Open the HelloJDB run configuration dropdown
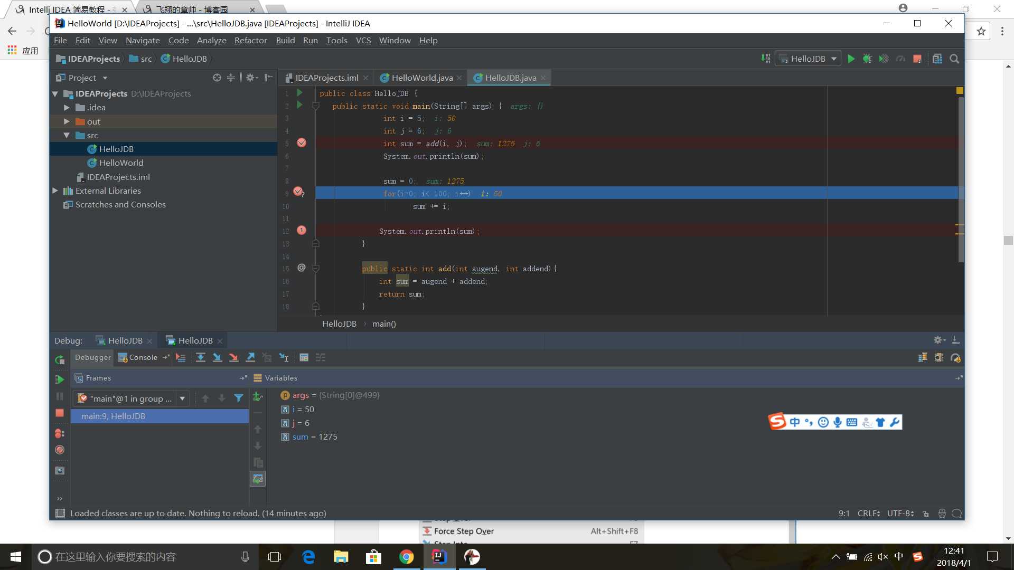The height and width of the screenshot is (570, 1014). click(x=809, y=59)
